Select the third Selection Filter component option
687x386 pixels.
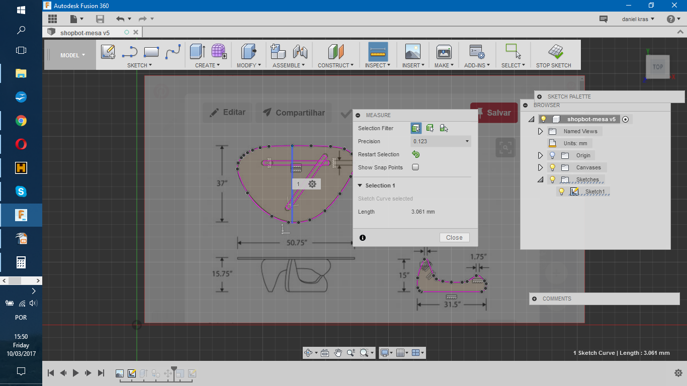[444, 128]
